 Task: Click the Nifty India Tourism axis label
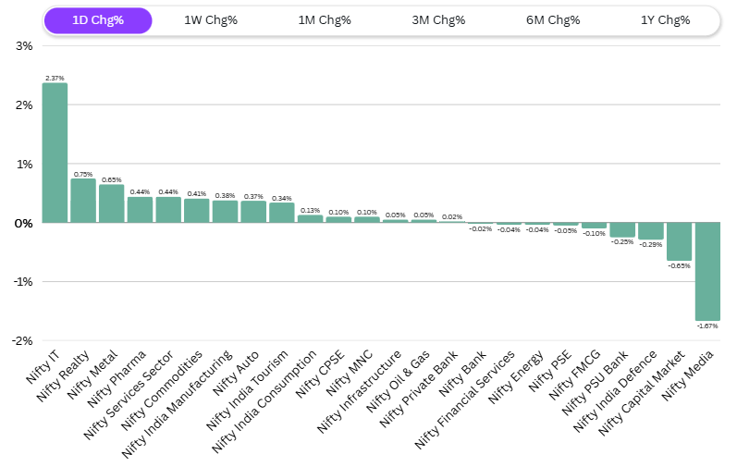click(247, 390)
